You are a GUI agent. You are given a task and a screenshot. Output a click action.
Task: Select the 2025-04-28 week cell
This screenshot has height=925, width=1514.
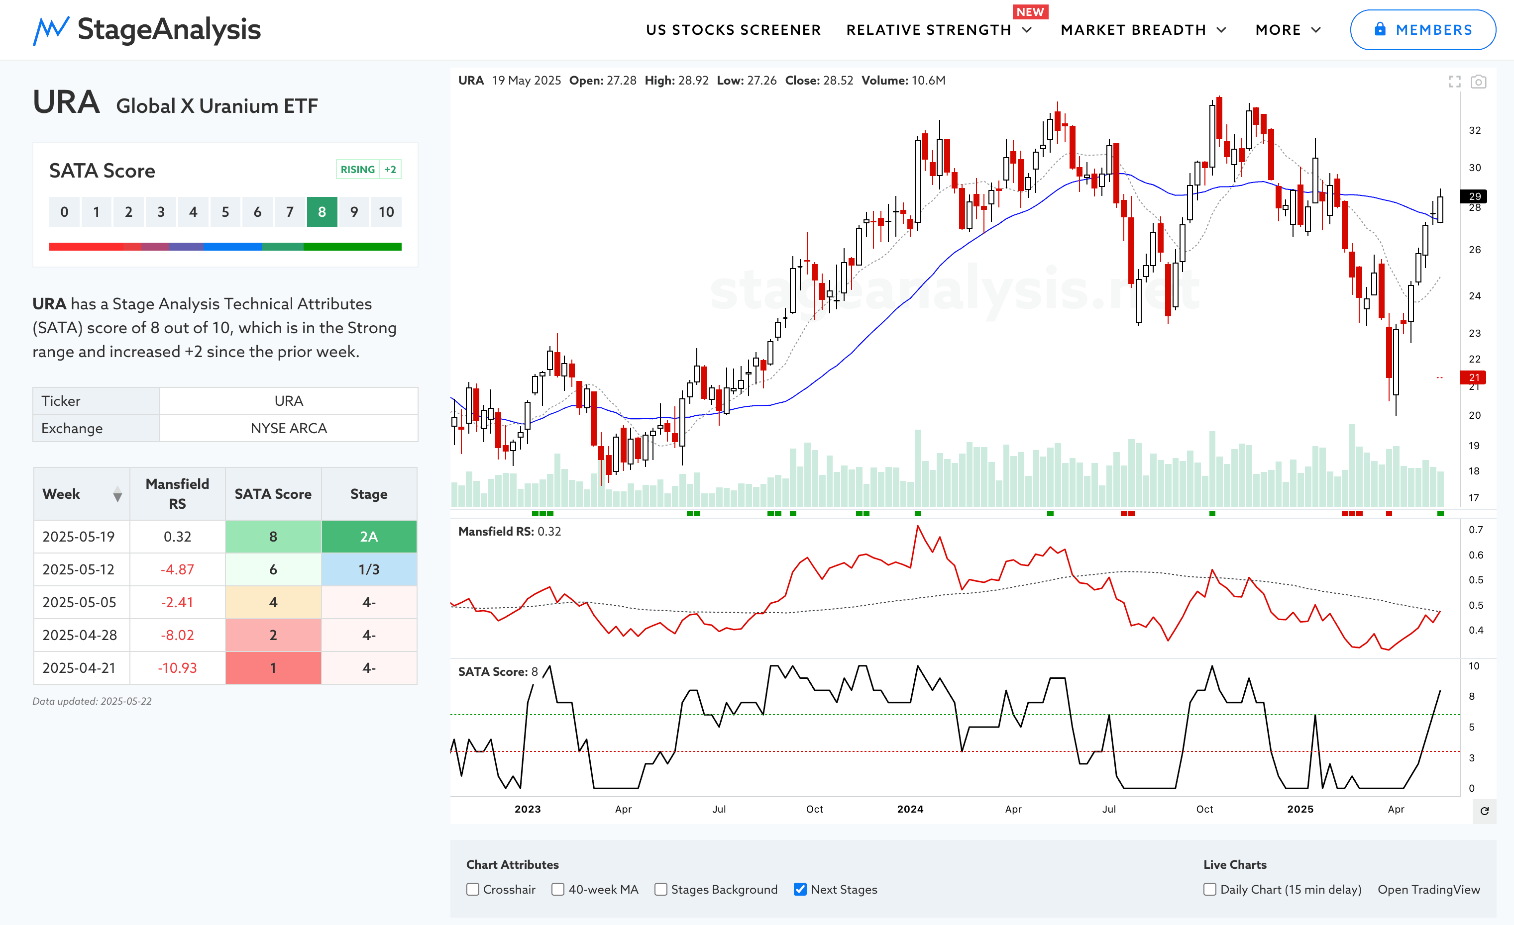pyautogui.click(x=82, y=635)
